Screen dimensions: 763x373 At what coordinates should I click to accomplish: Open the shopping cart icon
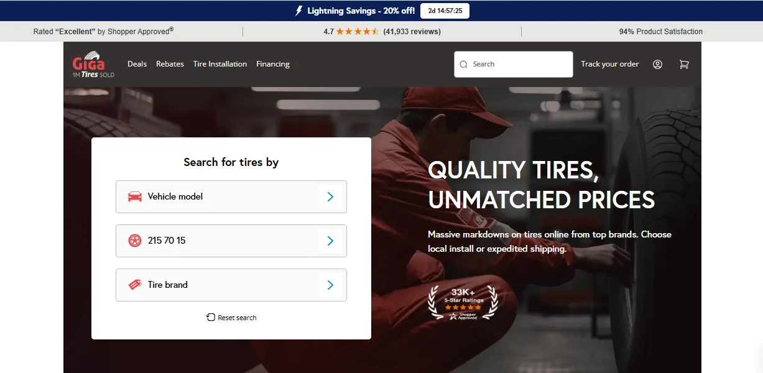point(684,64)
